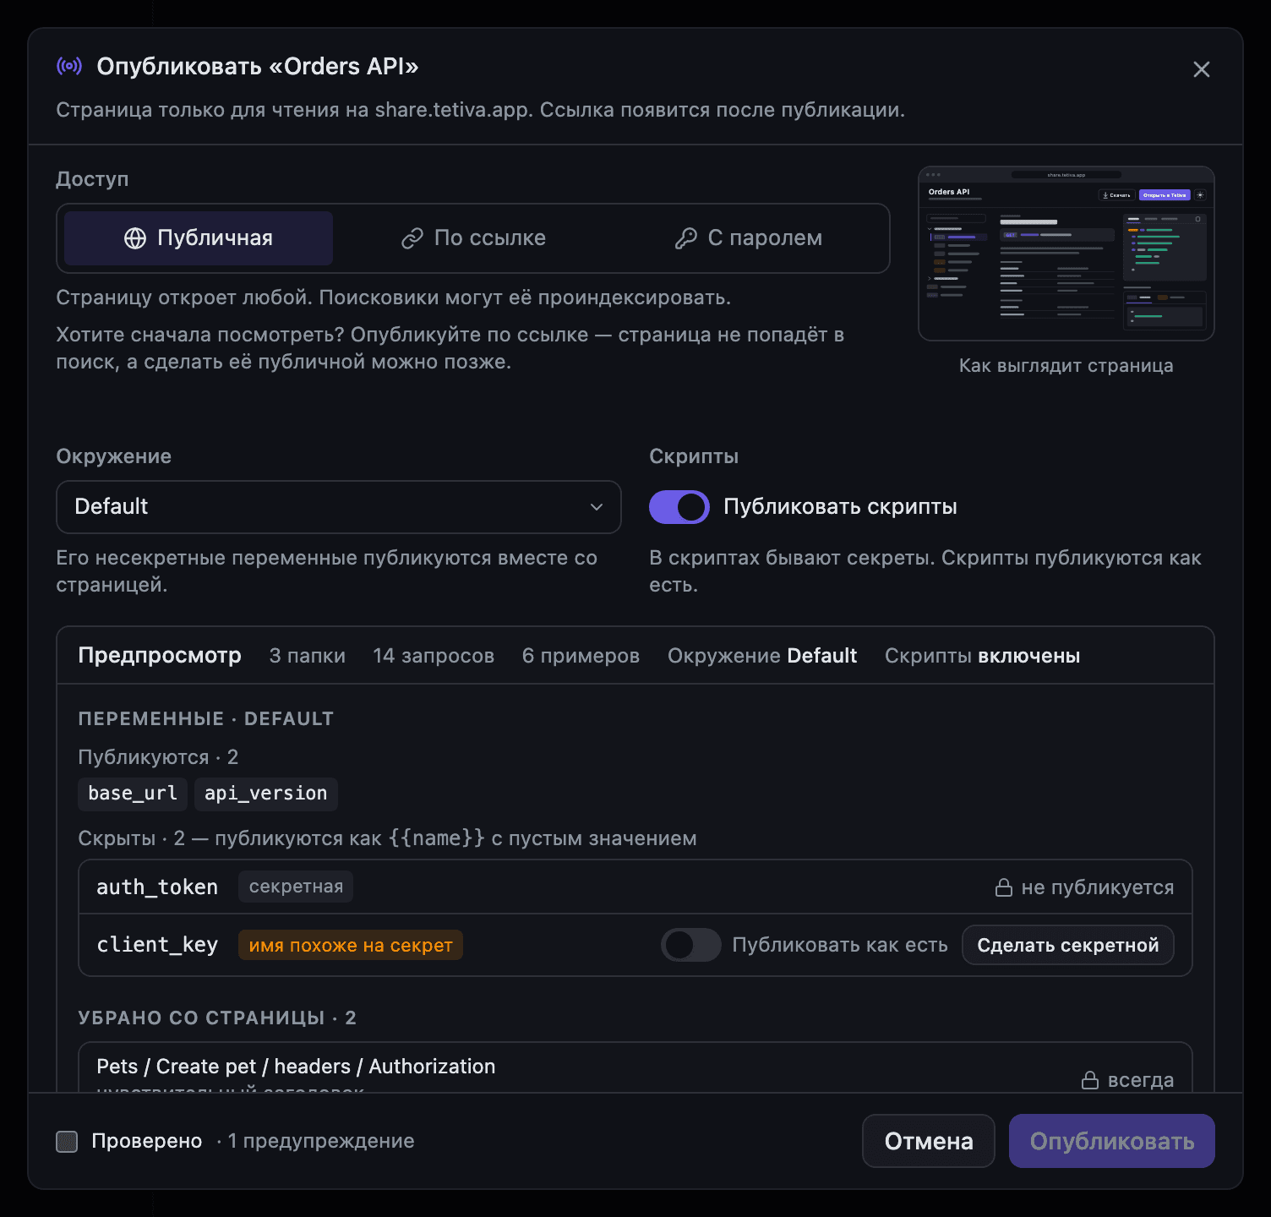Click the «имя похоже на секрет» warning badge

point(351,945)
